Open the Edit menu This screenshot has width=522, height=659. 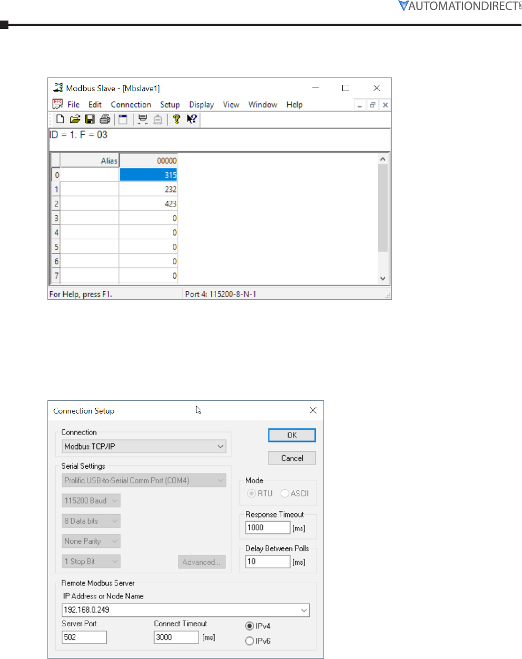(x=95, y=104)
